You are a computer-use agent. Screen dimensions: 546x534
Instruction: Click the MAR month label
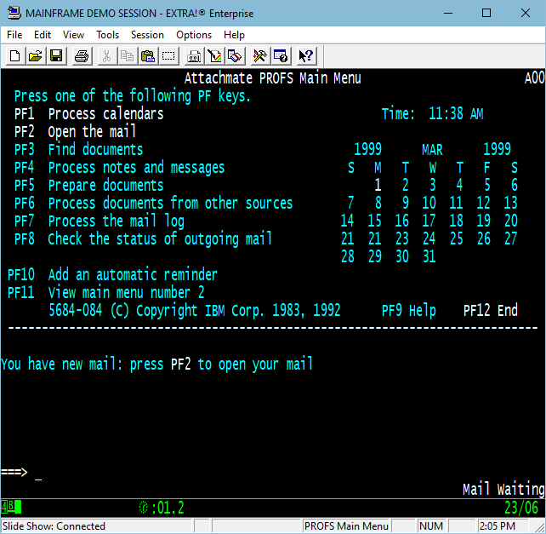432,150
